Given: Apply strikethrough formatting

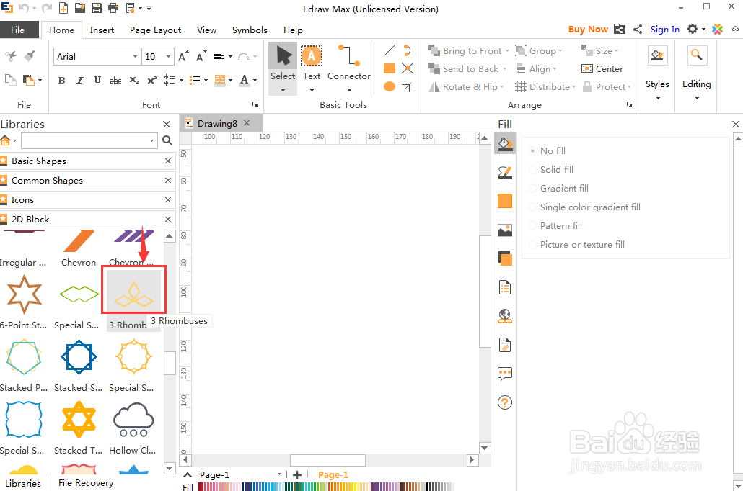Looking at the screenshot, I should click(115, 81).
